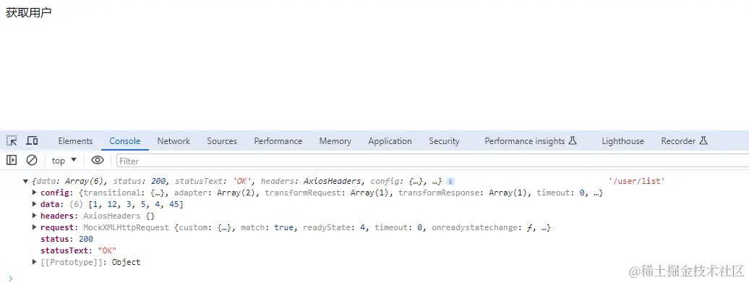Open the Network tab
Viewport: 749px width, 283px height.
(174, 141)
